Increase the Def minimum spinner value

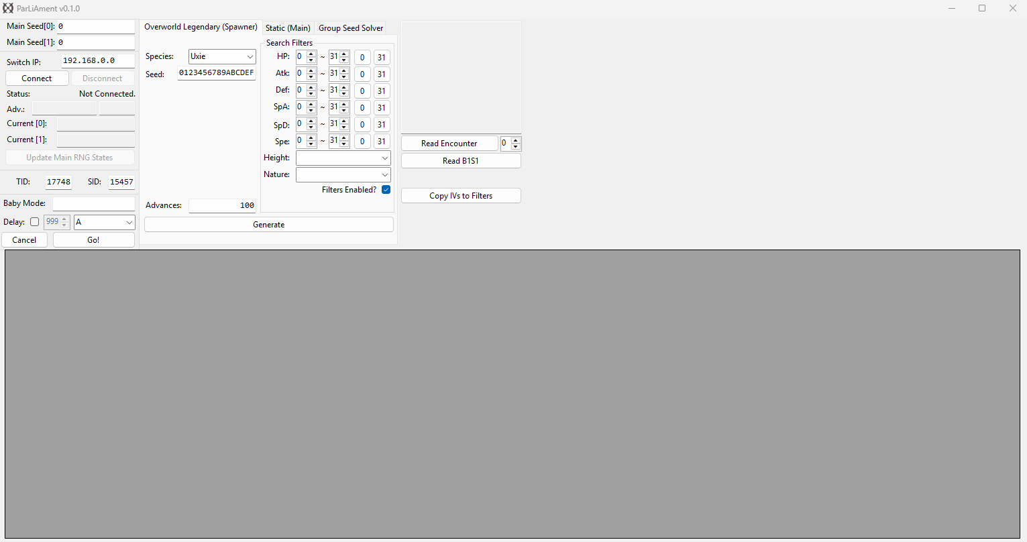(311, 87)
